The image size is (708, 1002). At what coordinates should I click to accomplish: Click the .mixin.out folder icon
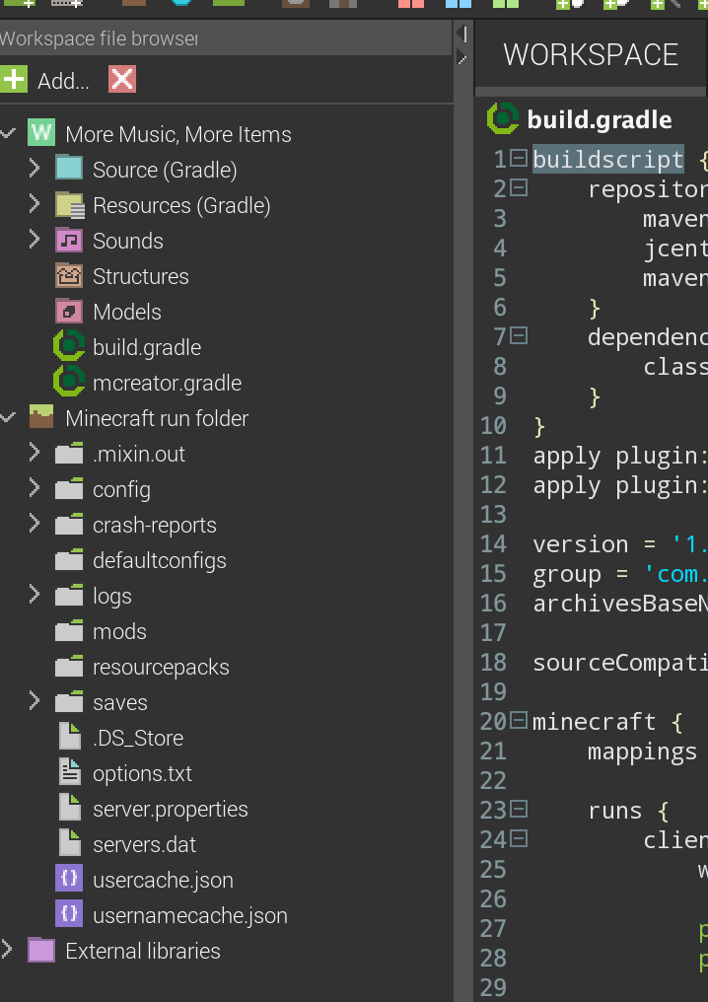[69, 453]
